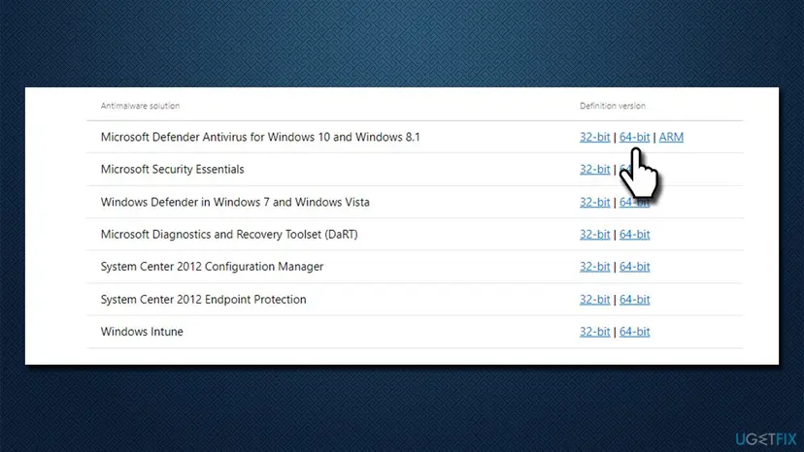
Task: Click the 'Definition version' column header
Action: 613,106
